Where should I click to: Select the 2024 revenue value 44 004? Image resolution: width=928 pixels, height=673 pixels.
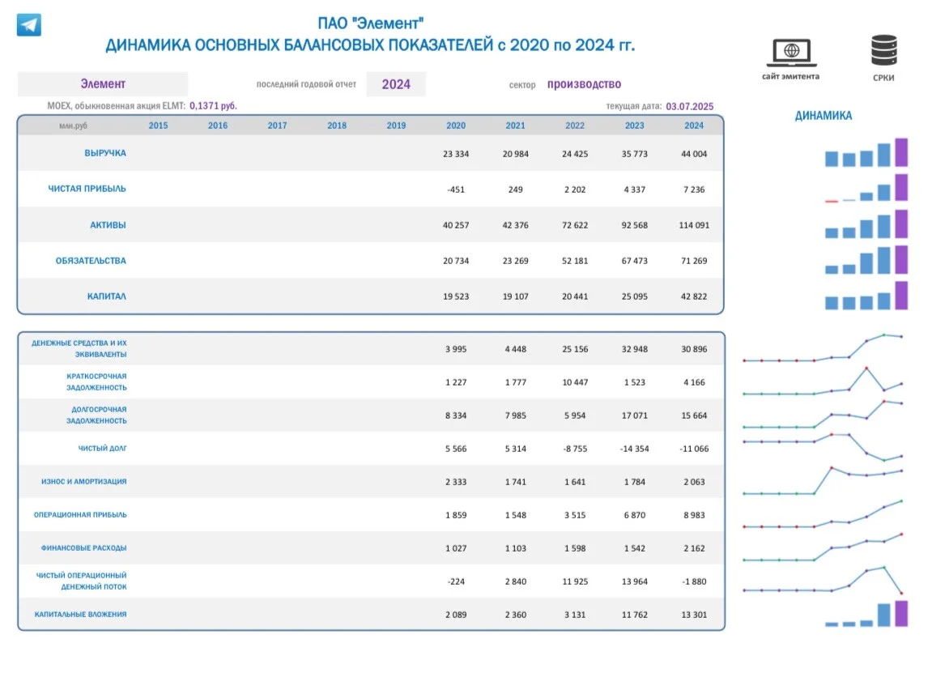point(694,154)
